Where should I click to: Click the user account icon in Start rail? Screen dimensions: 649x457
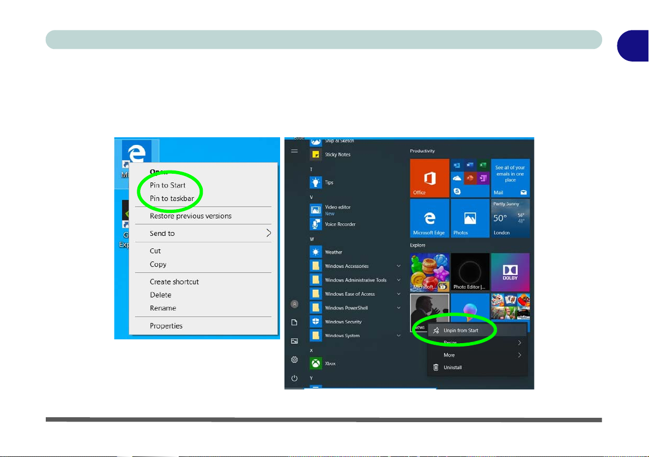294,304
